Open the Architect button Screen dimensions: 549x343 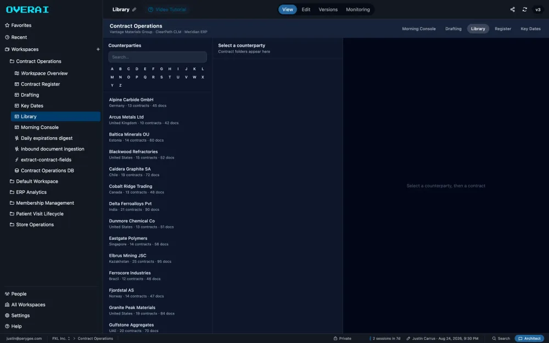529,339
